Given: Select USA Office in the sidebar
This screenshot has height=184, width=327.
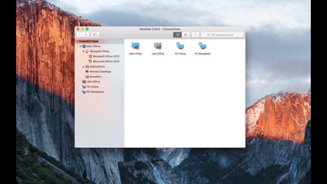Looking at the screenshot, I should point(93,82).
